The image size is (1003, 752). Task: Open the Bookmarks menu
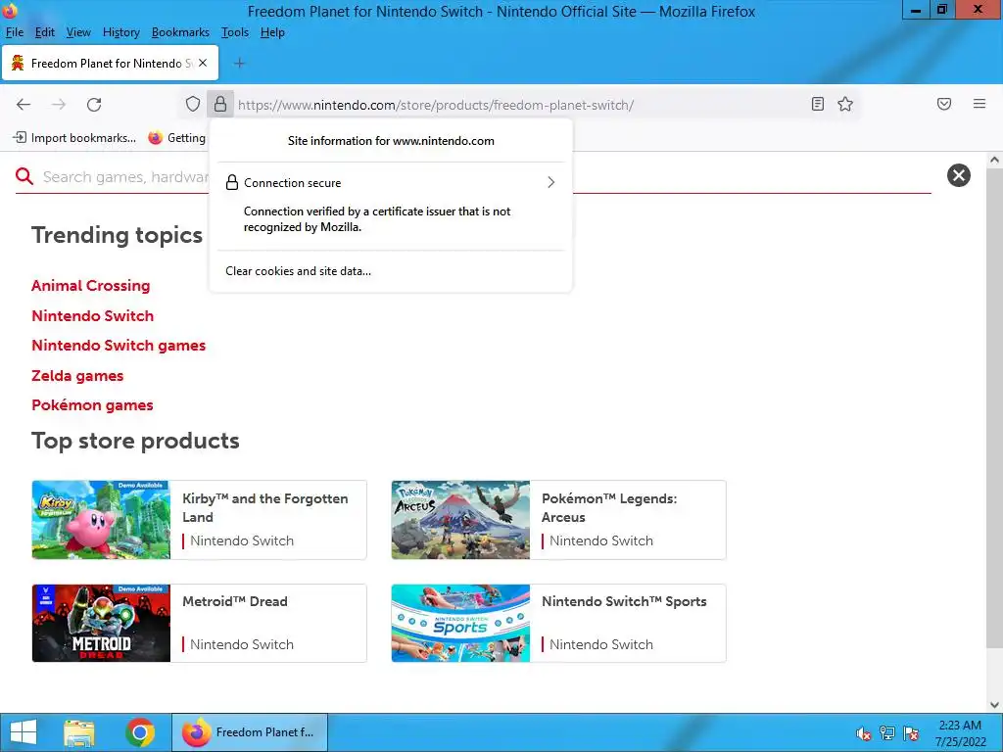(x=180, y=32)
